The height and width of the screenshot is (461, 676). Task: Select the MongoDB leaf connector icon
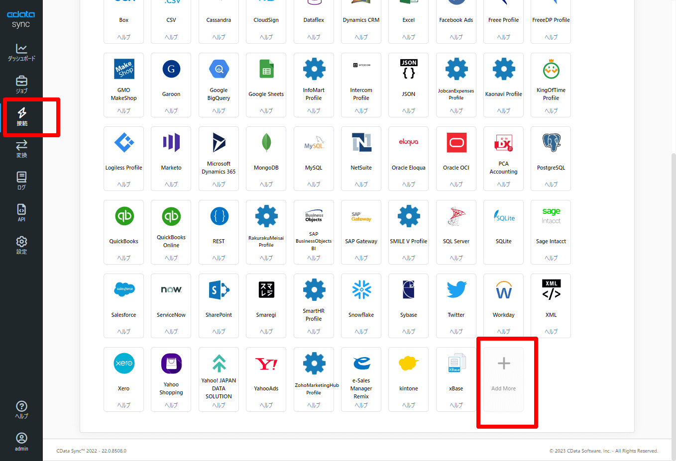pyautogui.click(x=266, y=143)
